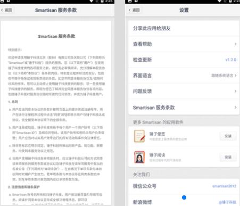Open the smartisan2012 WeChat account link
The image size is (240, 206).
[224, 186]
